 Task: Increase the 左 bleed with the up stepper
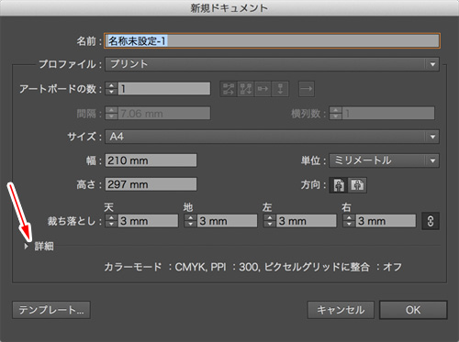click(x=270, y=217)
